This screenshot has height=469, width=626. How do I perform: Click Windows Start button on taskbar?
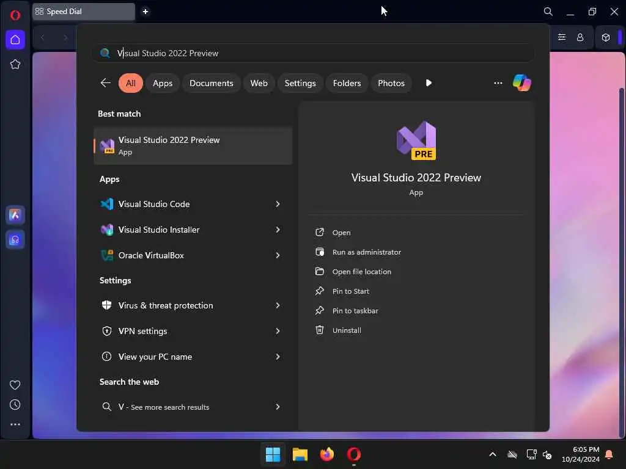(273, 454)
